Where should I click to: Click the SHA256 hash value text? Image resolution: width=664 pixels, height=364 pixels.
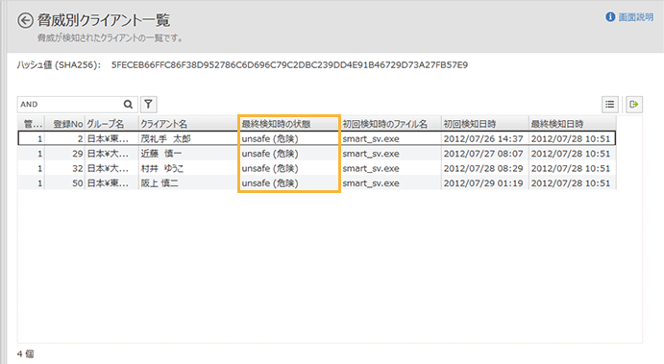tap(289, 64)
